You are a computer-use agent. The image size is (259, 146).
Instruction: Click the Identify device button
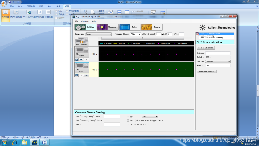(x=207, y=71)
